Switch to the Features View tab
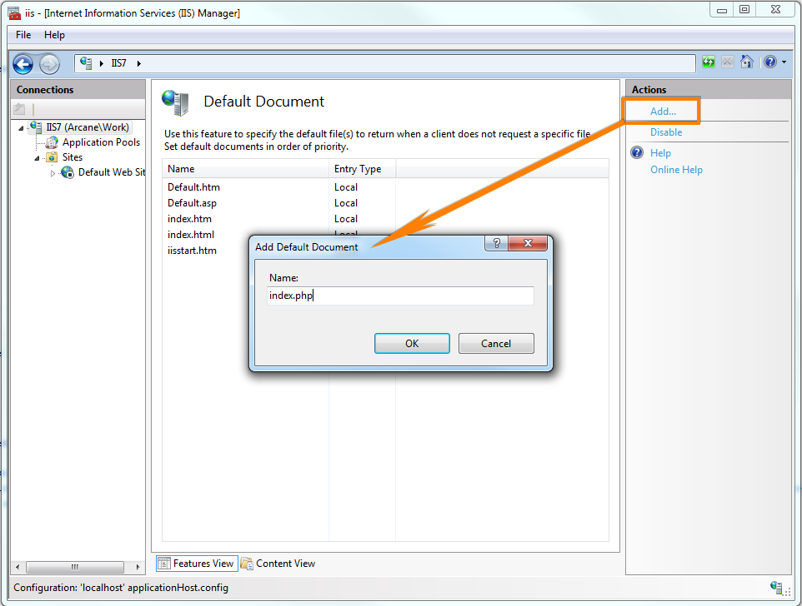 [196, 564]
